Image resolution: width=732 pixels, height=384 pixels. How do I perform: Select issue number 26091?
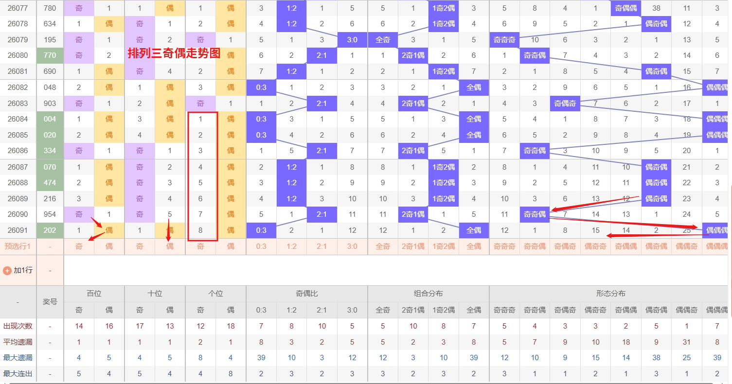(x=18, y=230)
